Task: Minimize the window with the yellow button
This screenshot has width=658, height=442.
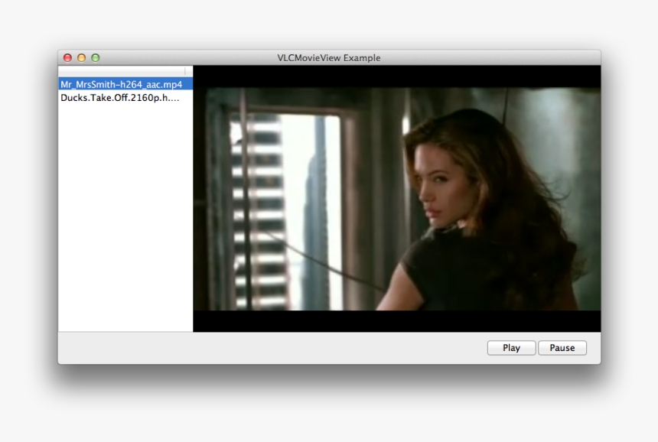Action: 81,58
